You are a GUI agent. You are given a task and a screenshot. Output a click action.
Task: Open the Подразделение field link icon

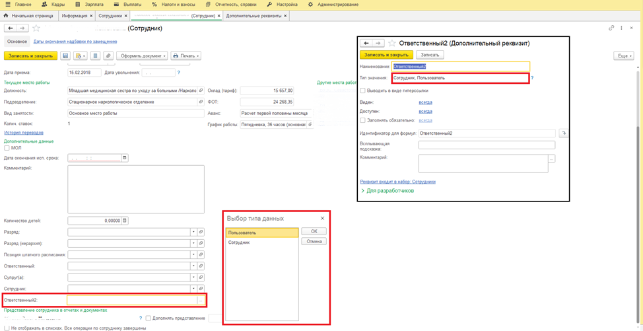pyautogui.click(x=201, y=101)
